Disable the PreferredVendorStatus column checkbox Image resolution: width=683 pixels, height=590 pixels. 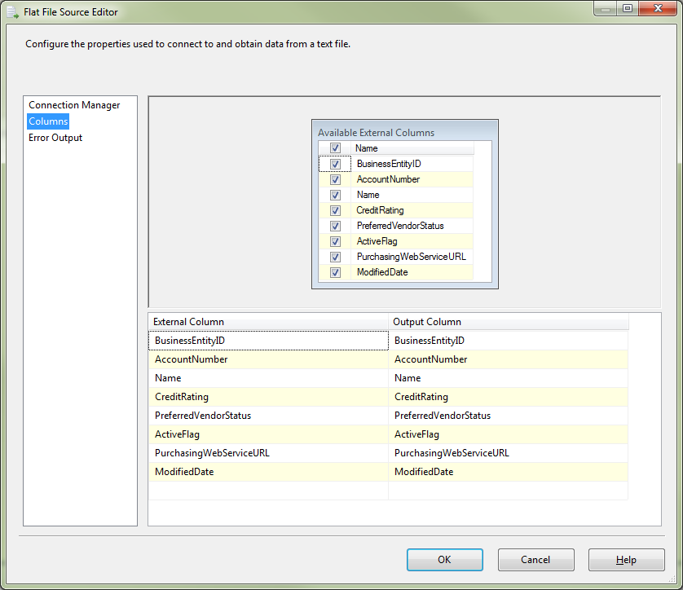pyautogui.click(x=335, y=226)
